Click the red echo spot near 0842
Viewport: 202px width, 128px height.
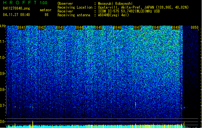[33, 107]
